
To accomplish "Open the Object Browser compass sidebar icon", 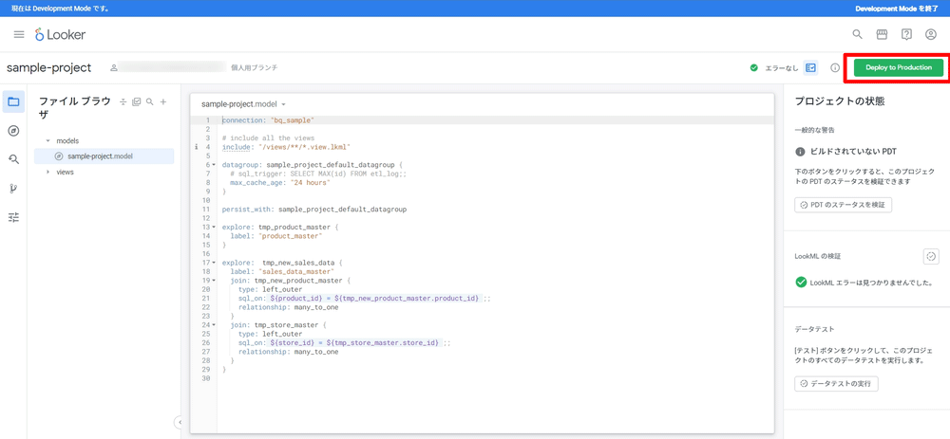I will coord(13,131).
